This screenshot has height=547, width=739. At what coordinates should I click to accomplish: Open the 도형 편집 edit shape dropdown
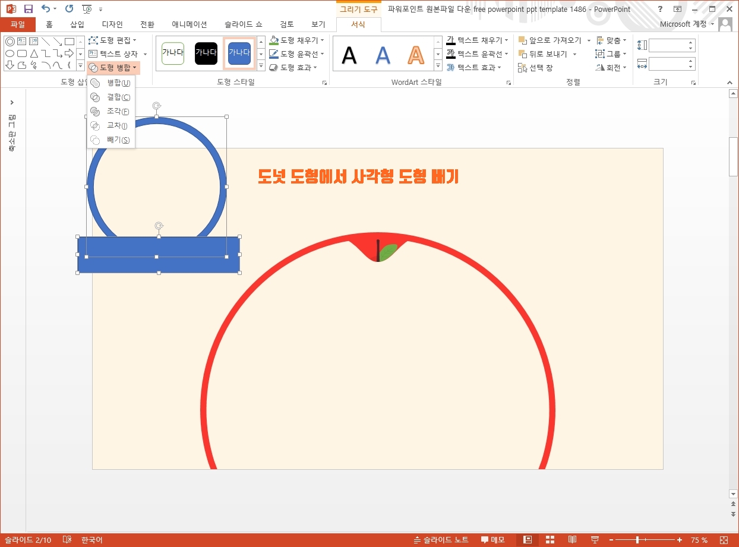113,40
